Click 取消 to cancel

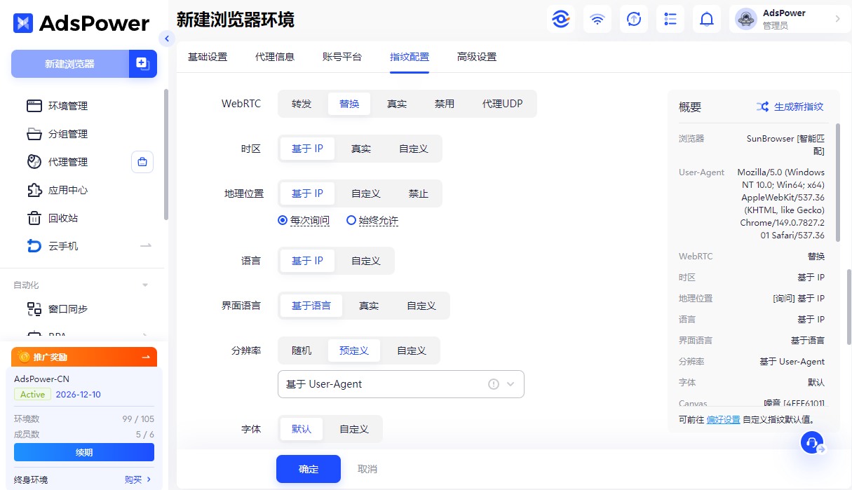[367, 469]
